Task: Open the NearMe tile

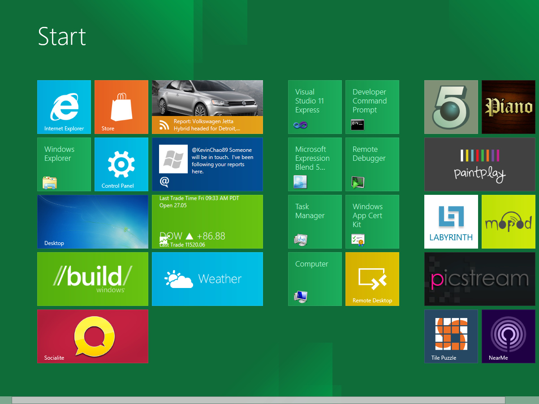Action: click(509, 336)
